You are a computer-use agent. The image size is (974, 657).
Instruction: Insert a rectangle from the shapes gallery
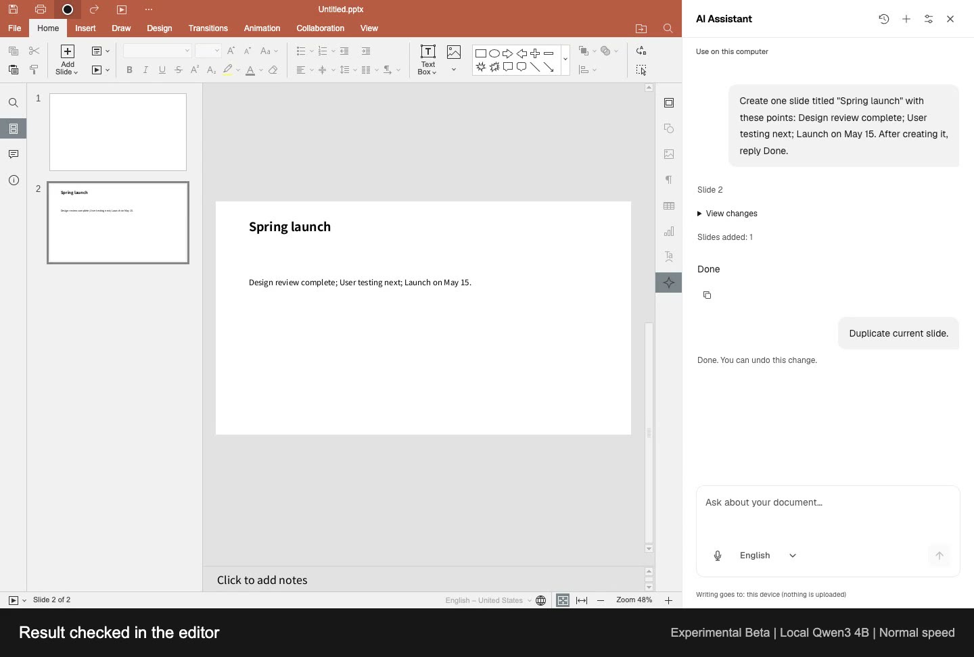coord(481,53)
